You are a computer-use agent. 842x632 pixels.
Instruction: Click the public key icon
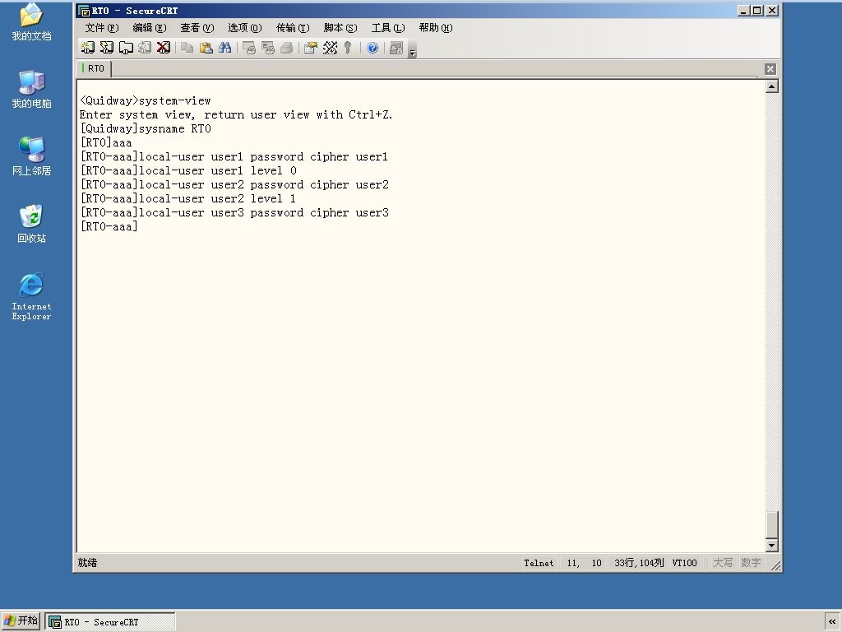pyautogui.click(x=348, y=48)
